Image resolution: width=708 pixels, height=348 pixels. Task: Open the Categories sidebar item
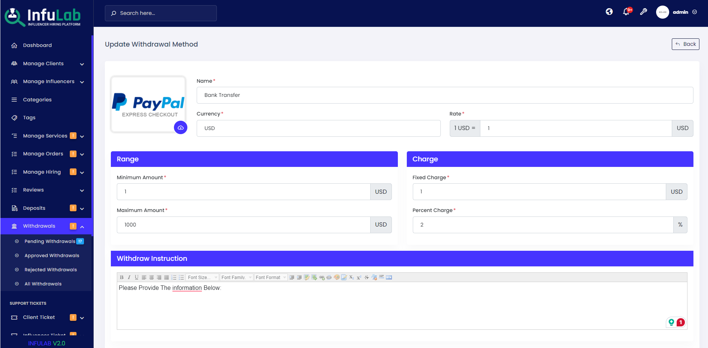[x=37, y=99]
